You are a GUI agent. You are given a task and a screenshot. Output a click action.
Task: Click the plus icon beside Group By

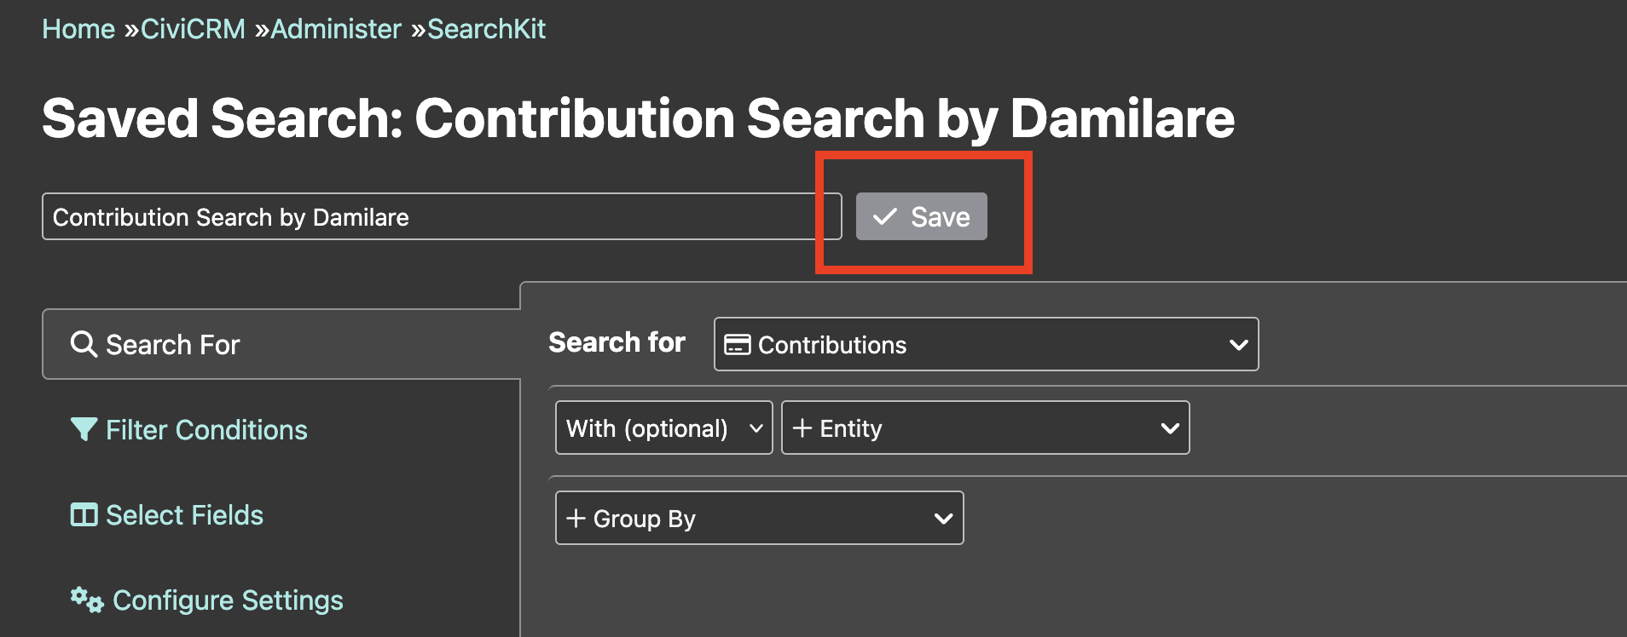576,518
